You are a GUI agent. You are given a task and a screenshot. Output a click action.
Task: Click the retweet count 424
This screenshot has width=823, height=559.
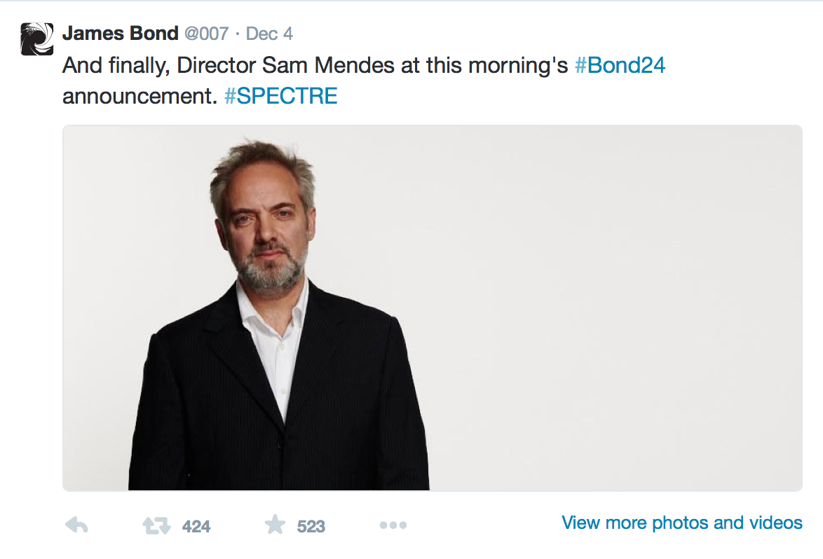196,526
